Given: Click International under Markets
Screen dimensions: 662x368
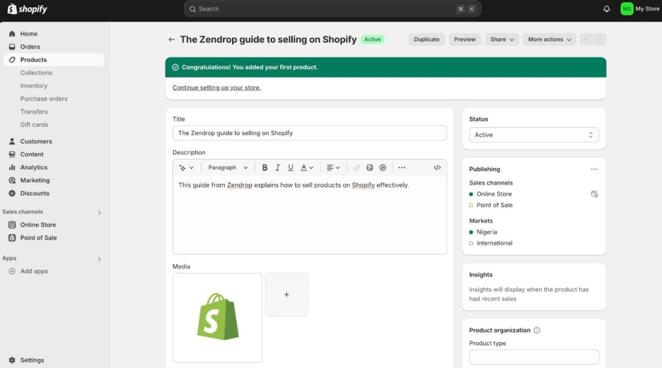Looking at the screenshot, I should pyautogui.click(x=495, y=243).
